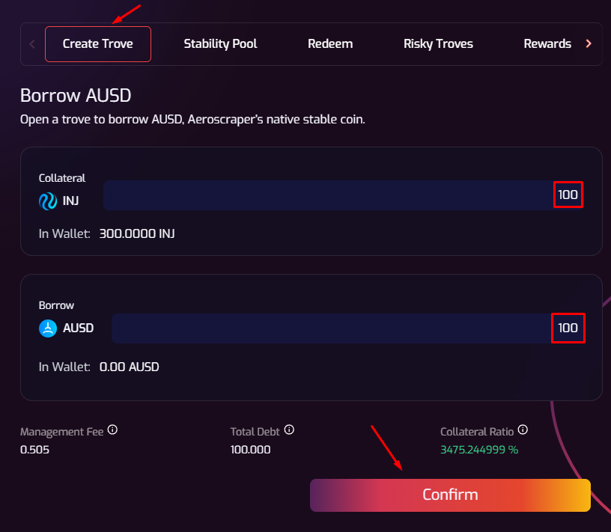
Task: Click the Total Debt 100.000 value
Action: (250, 450)
